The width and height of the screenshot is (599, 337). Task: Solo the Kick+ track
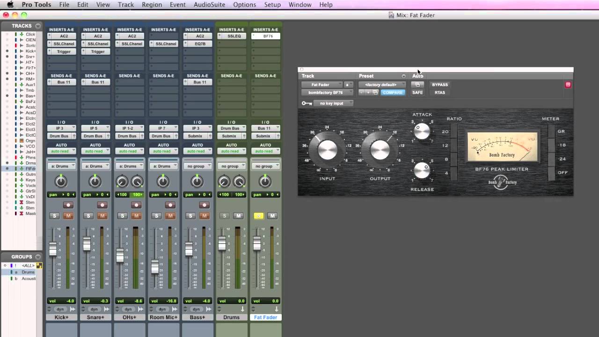(x=54, y=216)
